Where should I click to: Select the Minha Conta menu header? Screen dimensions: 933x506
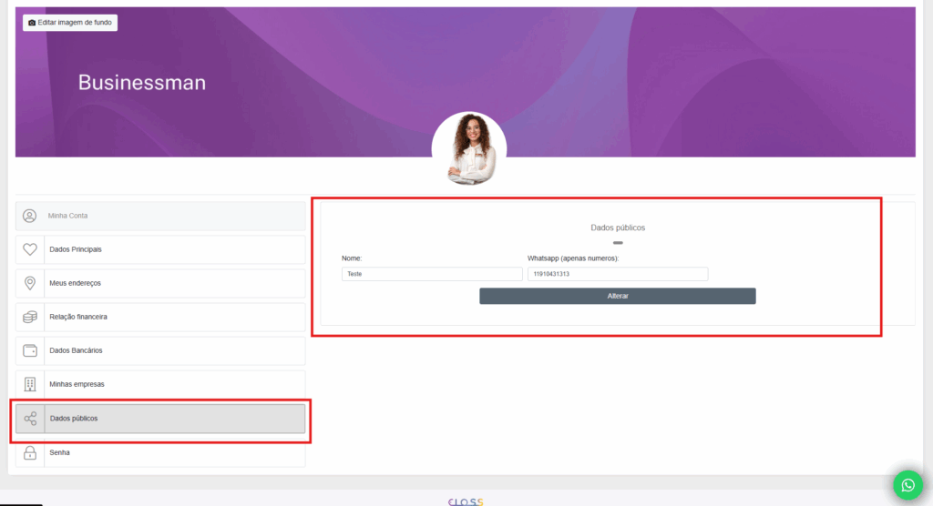[x=160, y=216]
